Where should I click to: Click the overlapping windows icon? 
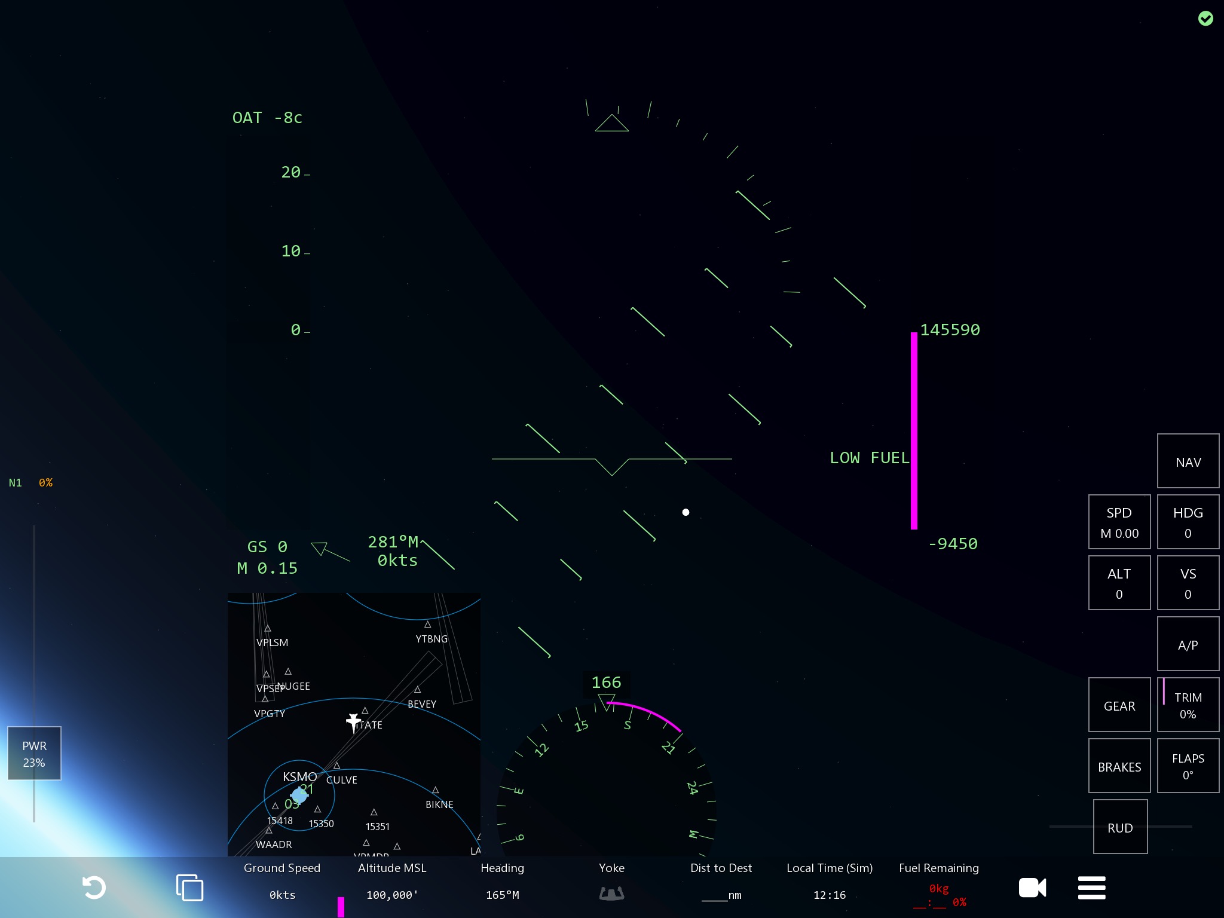pyautogui.click(x=189, y=888)
